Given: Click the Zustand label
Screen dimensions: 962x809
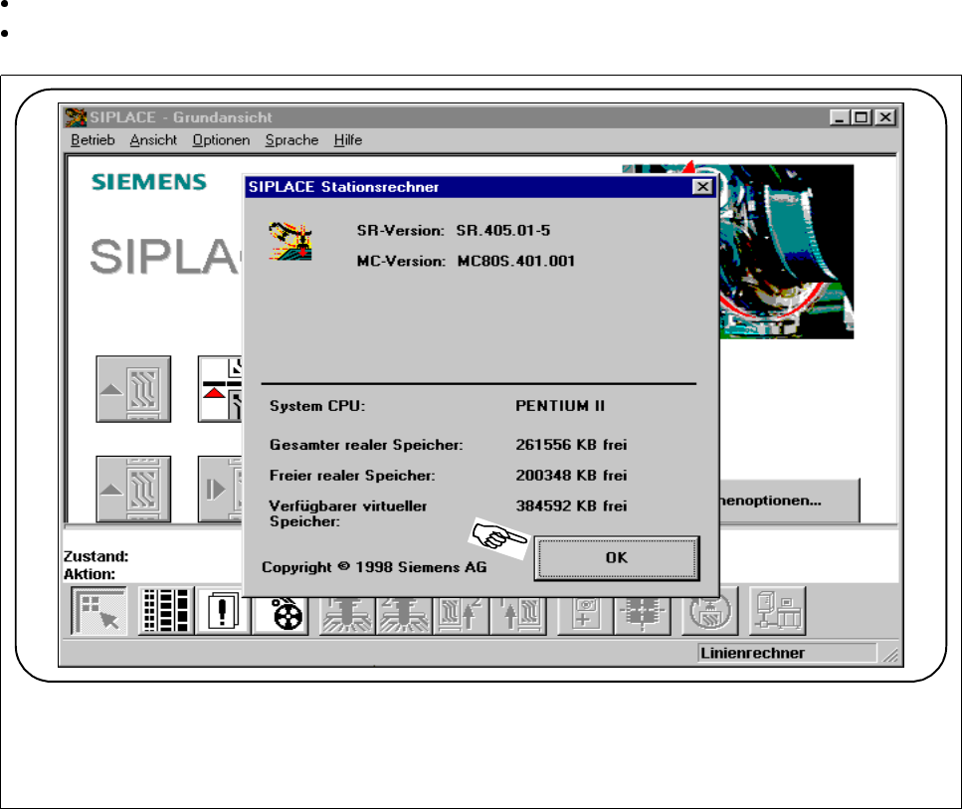Looking at the screenshot, I should pos(96,556).
